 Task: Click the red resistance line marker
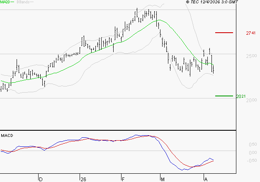(224, 33)
